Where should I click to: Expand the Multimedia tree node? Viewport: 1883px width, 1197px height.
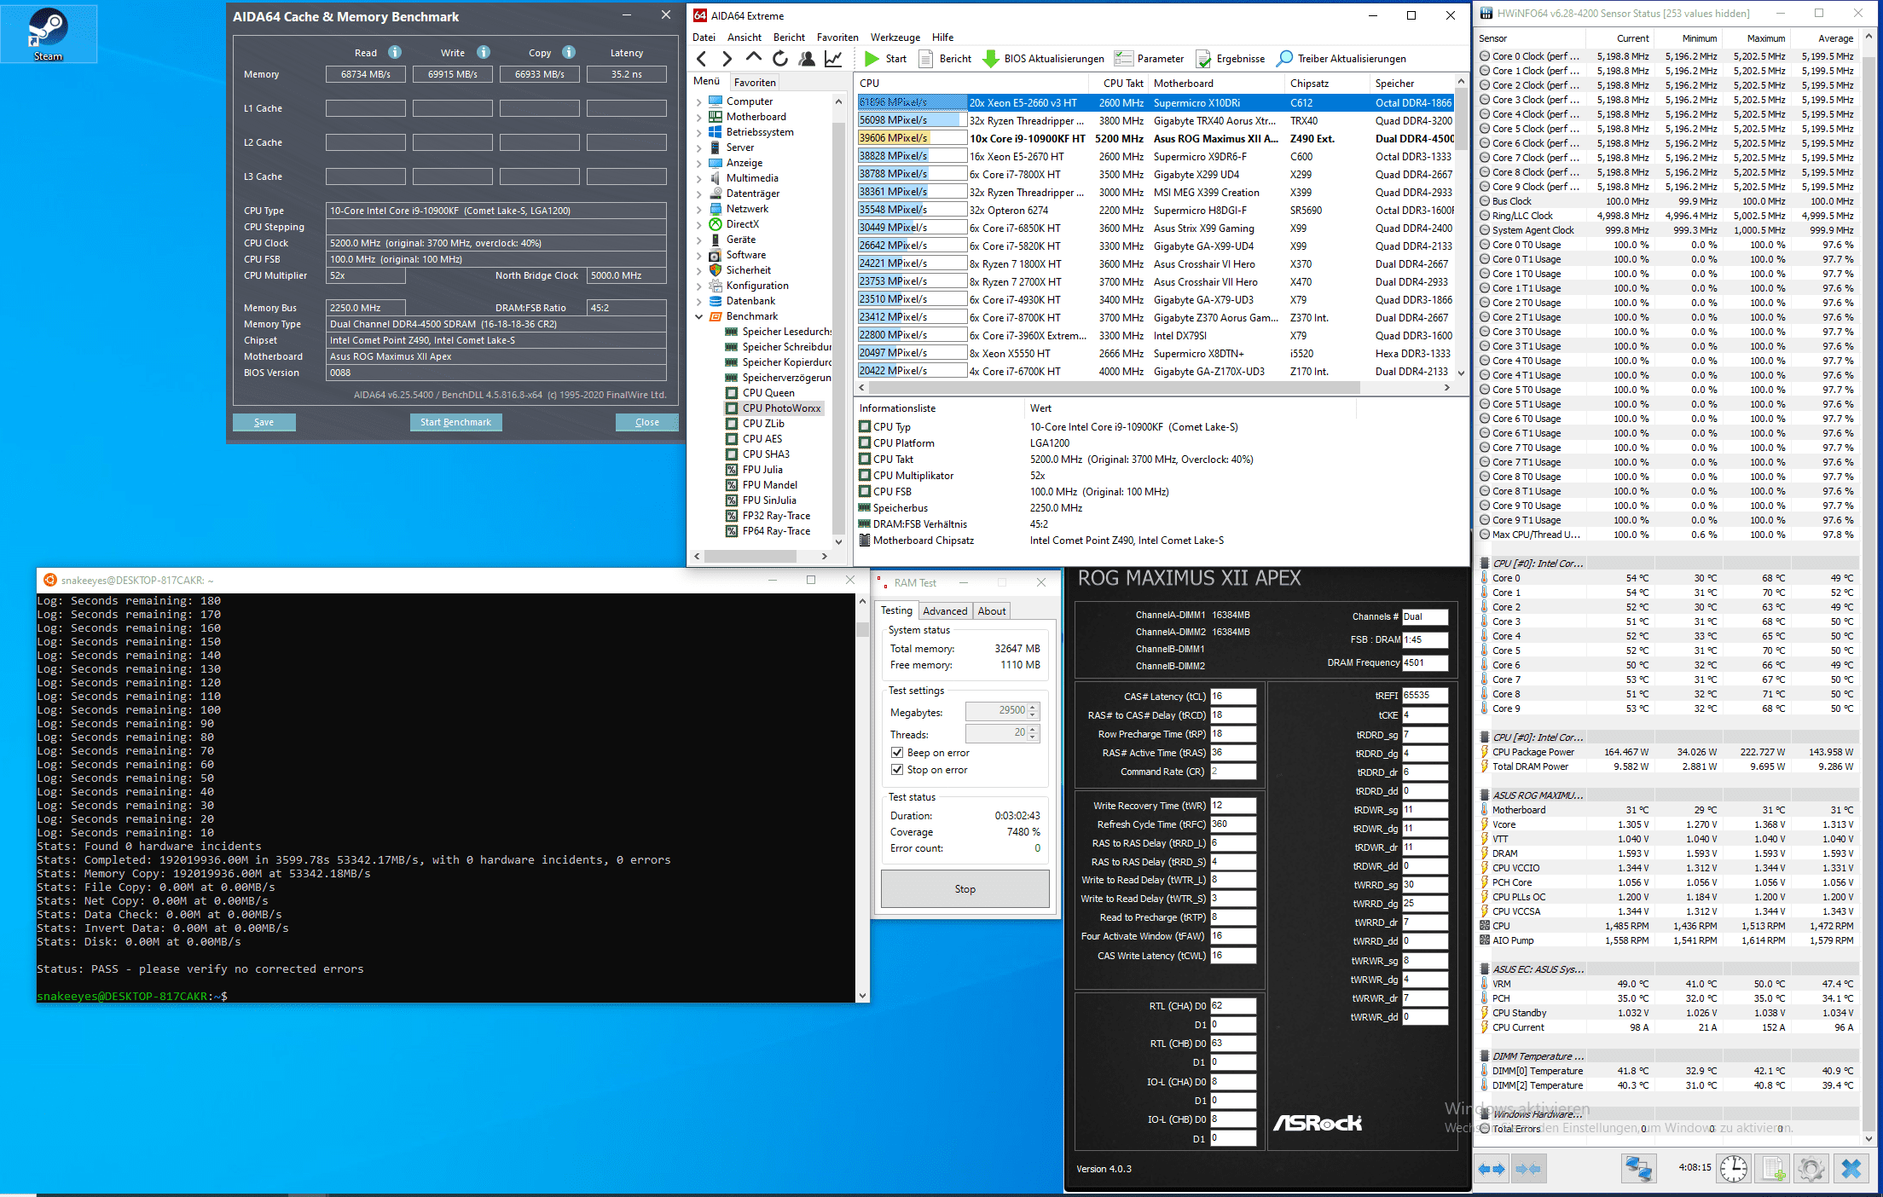pos(699,178)
